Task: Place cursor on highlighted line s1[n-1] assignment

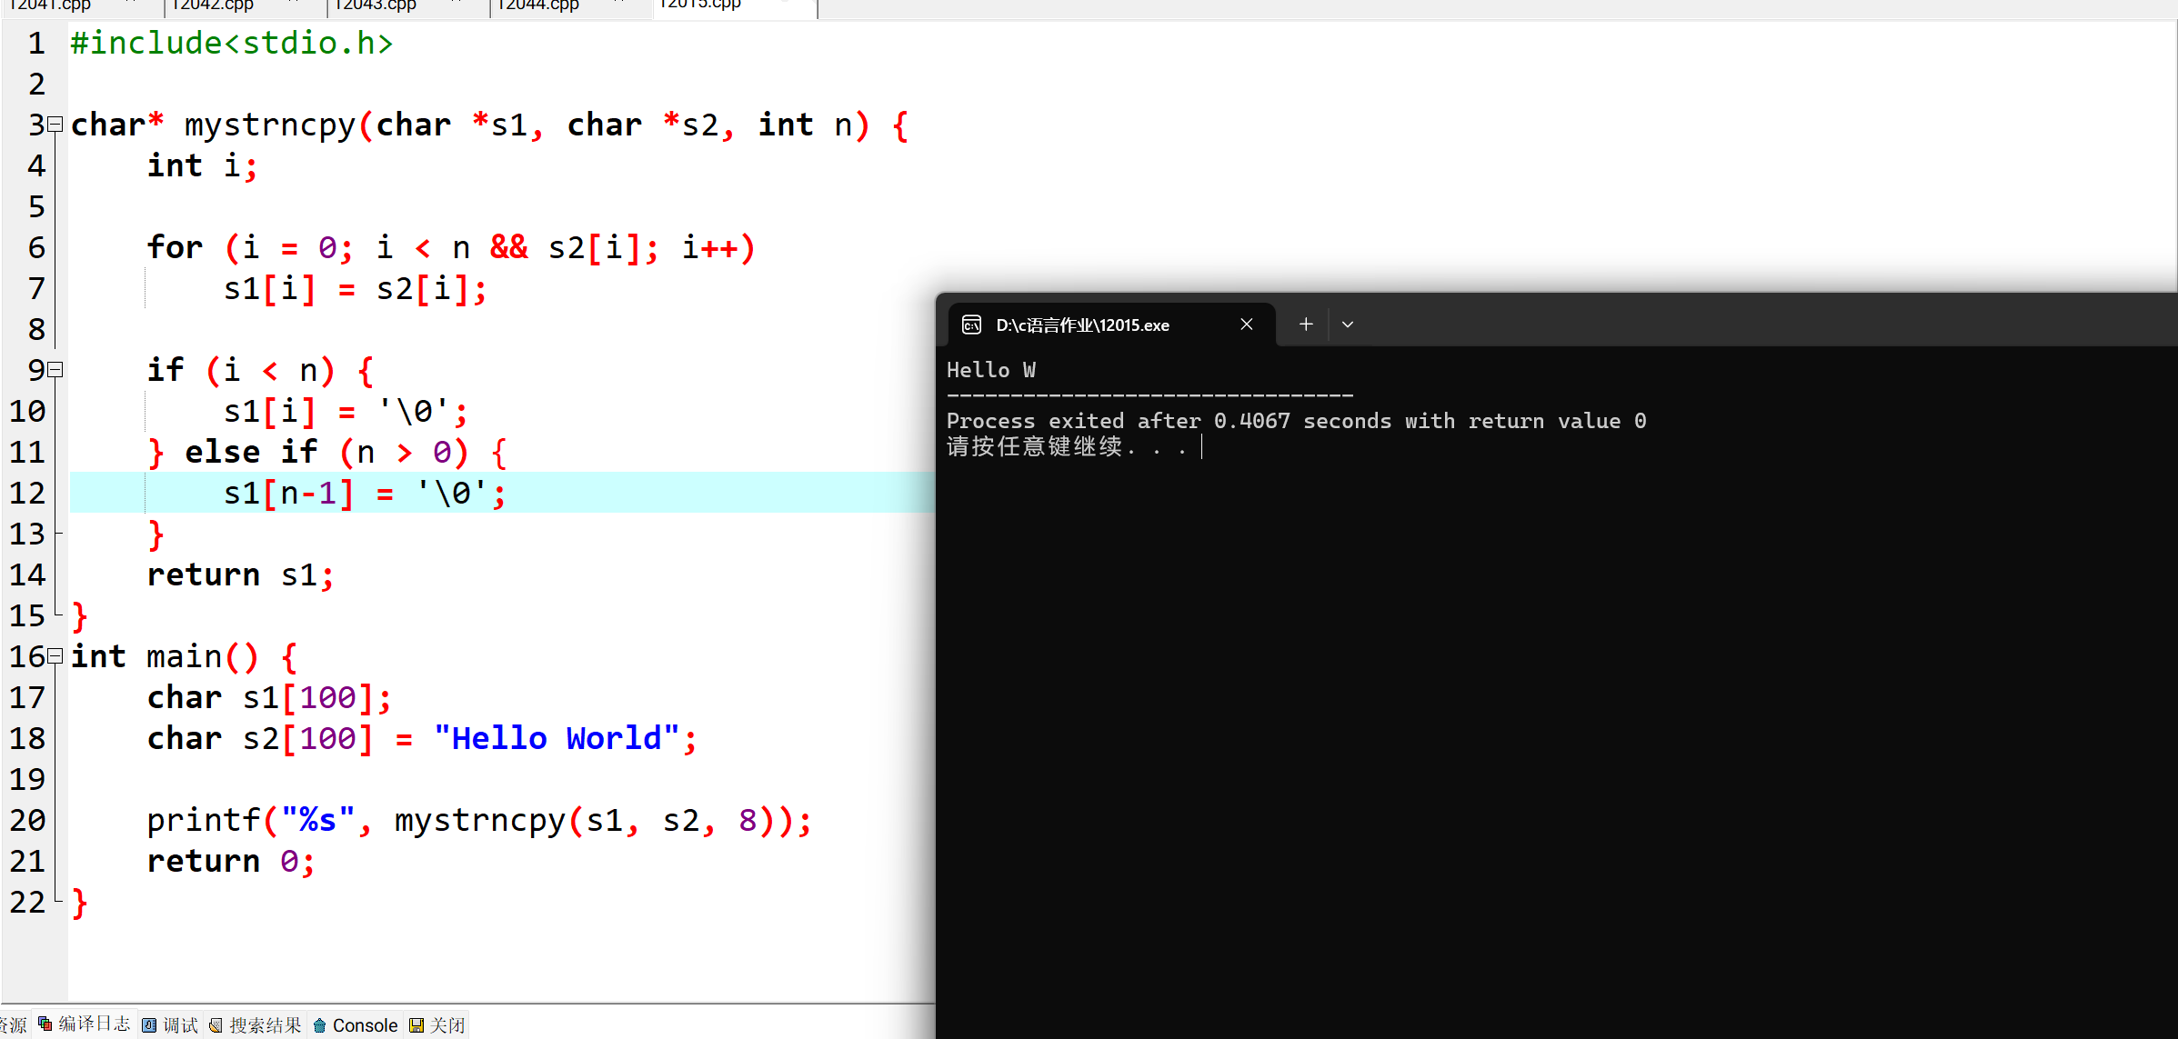Action: click(364, 493)
